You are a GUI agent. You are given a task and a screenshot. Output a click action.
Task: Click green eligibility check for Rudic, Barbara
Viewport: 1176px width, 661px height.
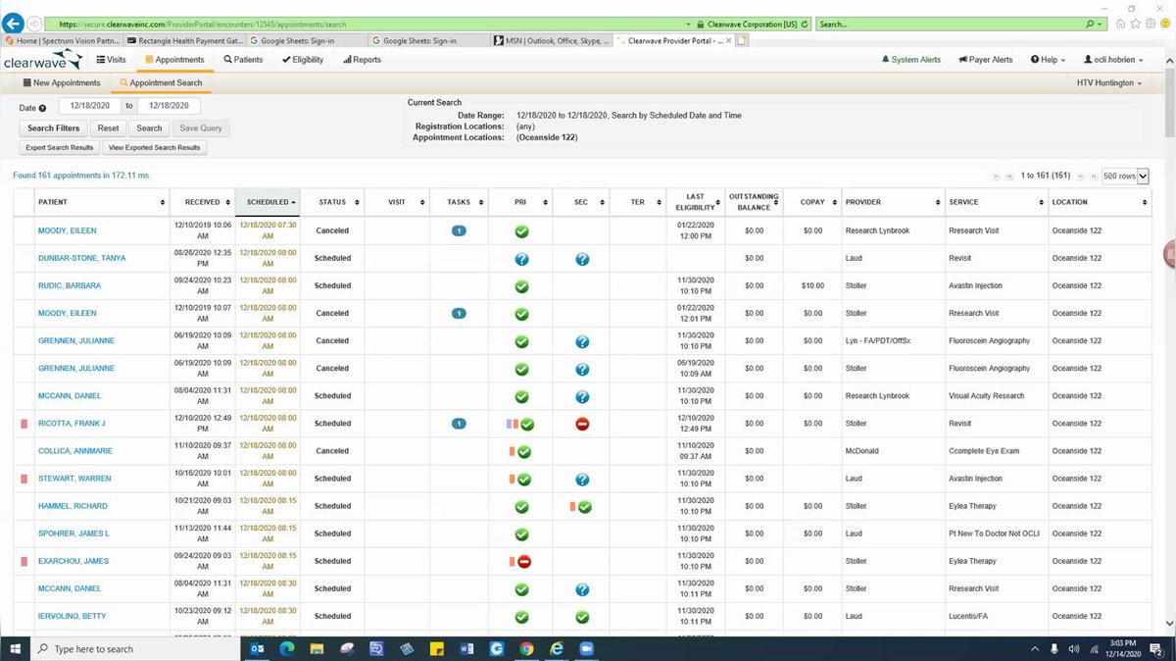tap(522, 286)
